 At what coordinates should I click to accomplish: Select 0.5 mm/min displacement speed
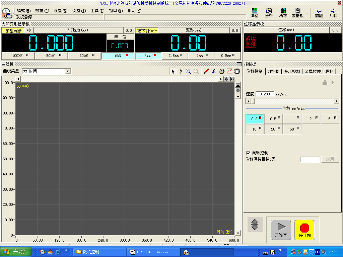[273, 118]
